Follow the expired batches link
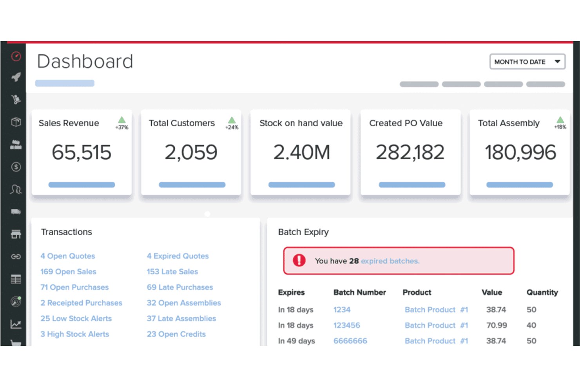The image size is (580, 387). click(x=390, y=261)
